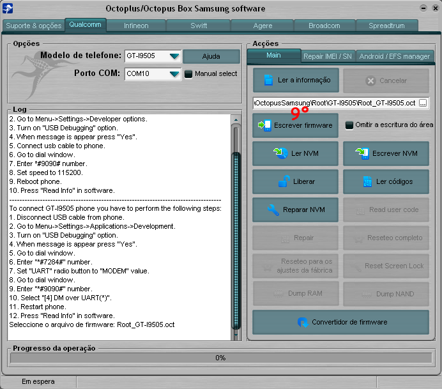Click the Ler NVM arrow icon
The height and width of the screenshot is (389, 442).
[x=280, y=153]
